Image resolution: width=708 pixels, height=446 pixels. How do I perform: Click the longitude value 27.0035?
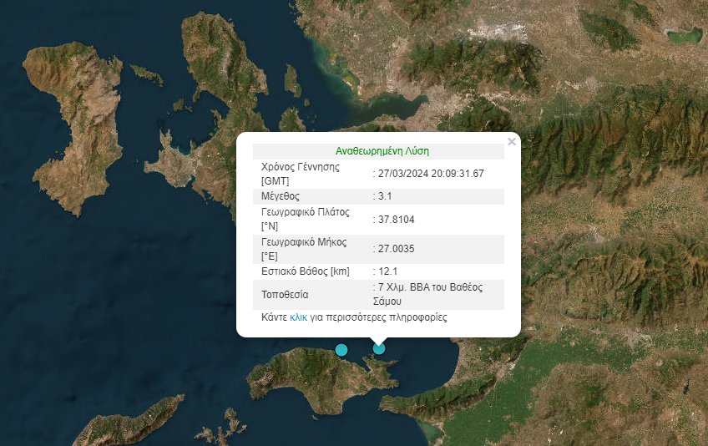tap(396, 248)
